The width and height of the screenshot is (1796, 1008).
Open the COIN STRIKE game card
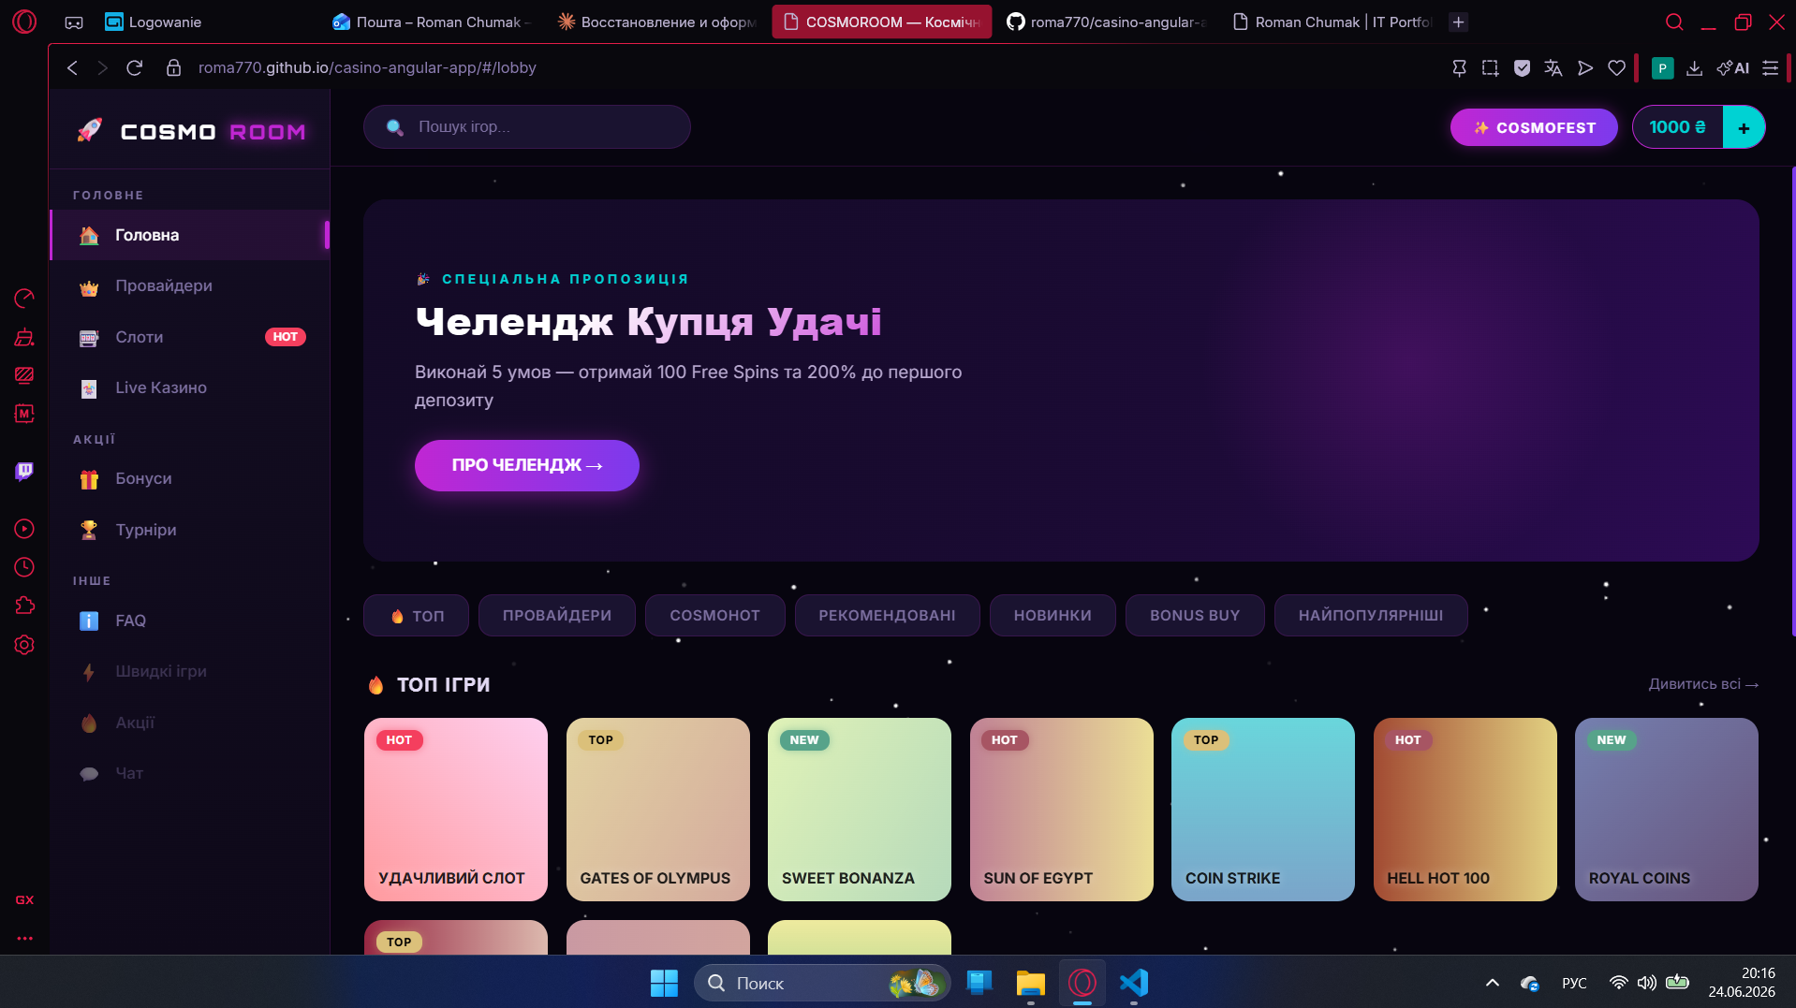pyautogui.click(x=1263, y=810)
